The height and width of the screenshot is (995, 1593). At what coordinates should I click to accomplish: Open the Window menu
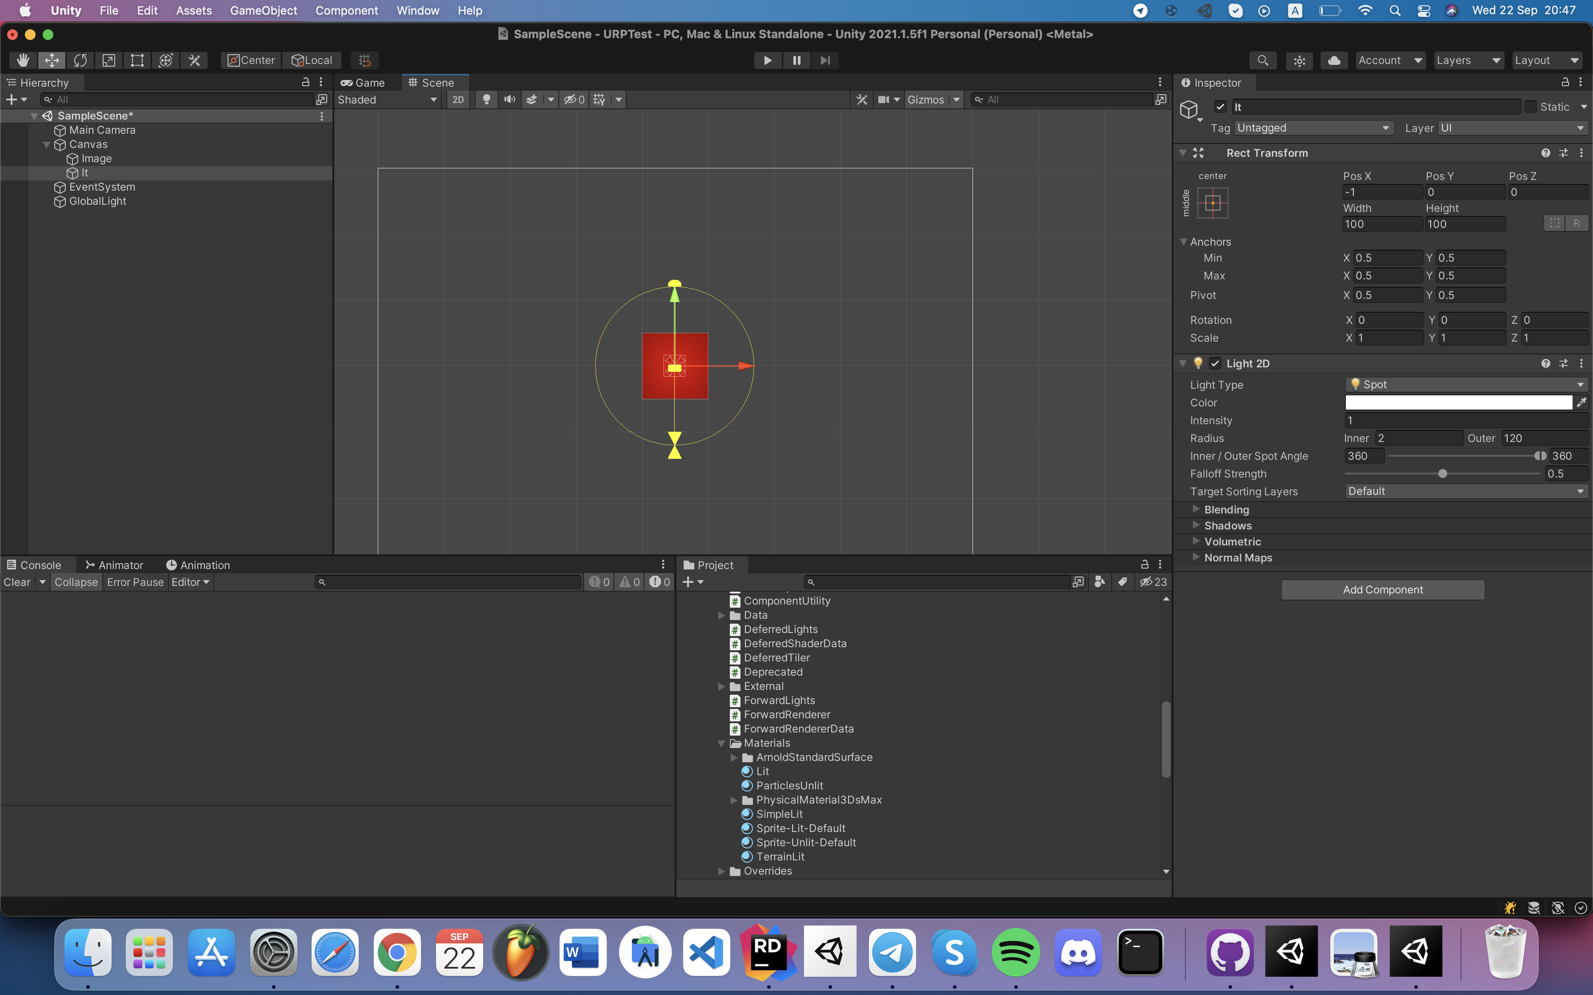point(417,11)
